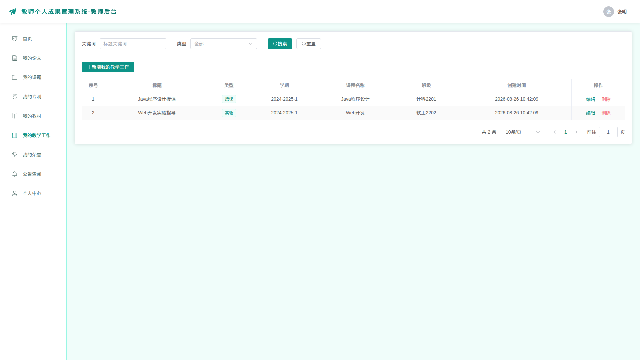Delete the Java程序设计授课 row
The width and height of the screenshot is (640, 360).
coord(606,99)
